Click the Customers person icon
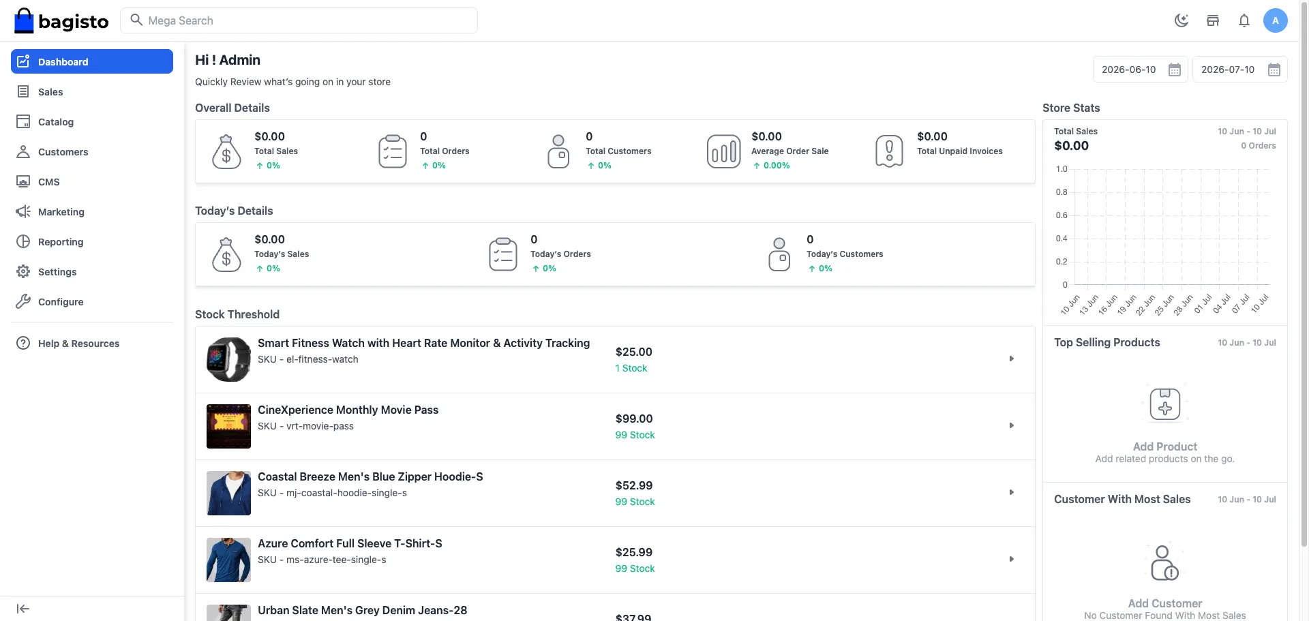This screenshot has height=621, width=1309. (23, 151)
